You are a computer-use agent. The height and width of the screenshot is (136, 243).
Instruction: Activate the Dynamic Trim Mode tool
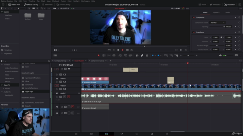coord(109,56)
